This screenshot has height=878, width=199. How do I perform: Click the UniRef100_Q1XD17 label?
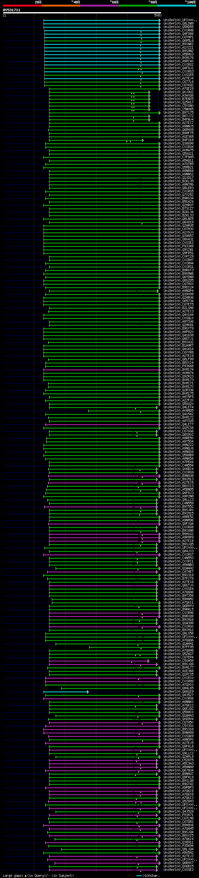pyautogui.click(x=178, y=178)
